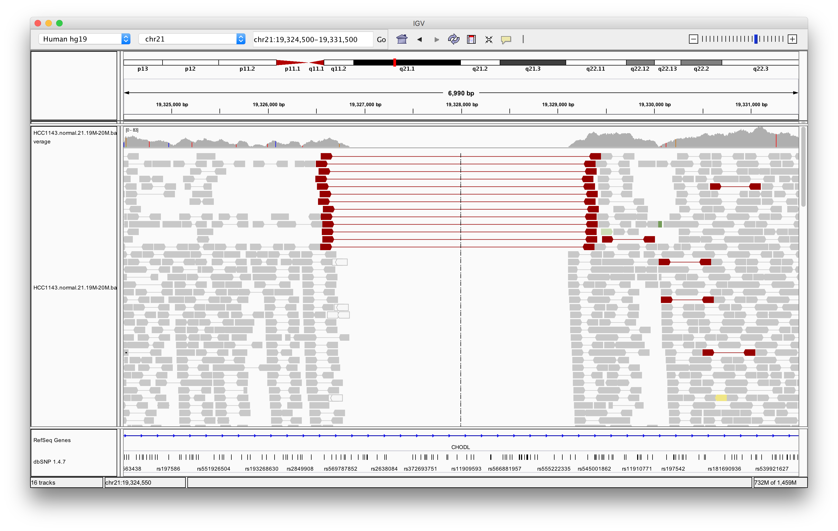This screenshot has height=531, width=838.
Task: Select the RefSeq Genes track label
Action: click(x=52, y=440)
